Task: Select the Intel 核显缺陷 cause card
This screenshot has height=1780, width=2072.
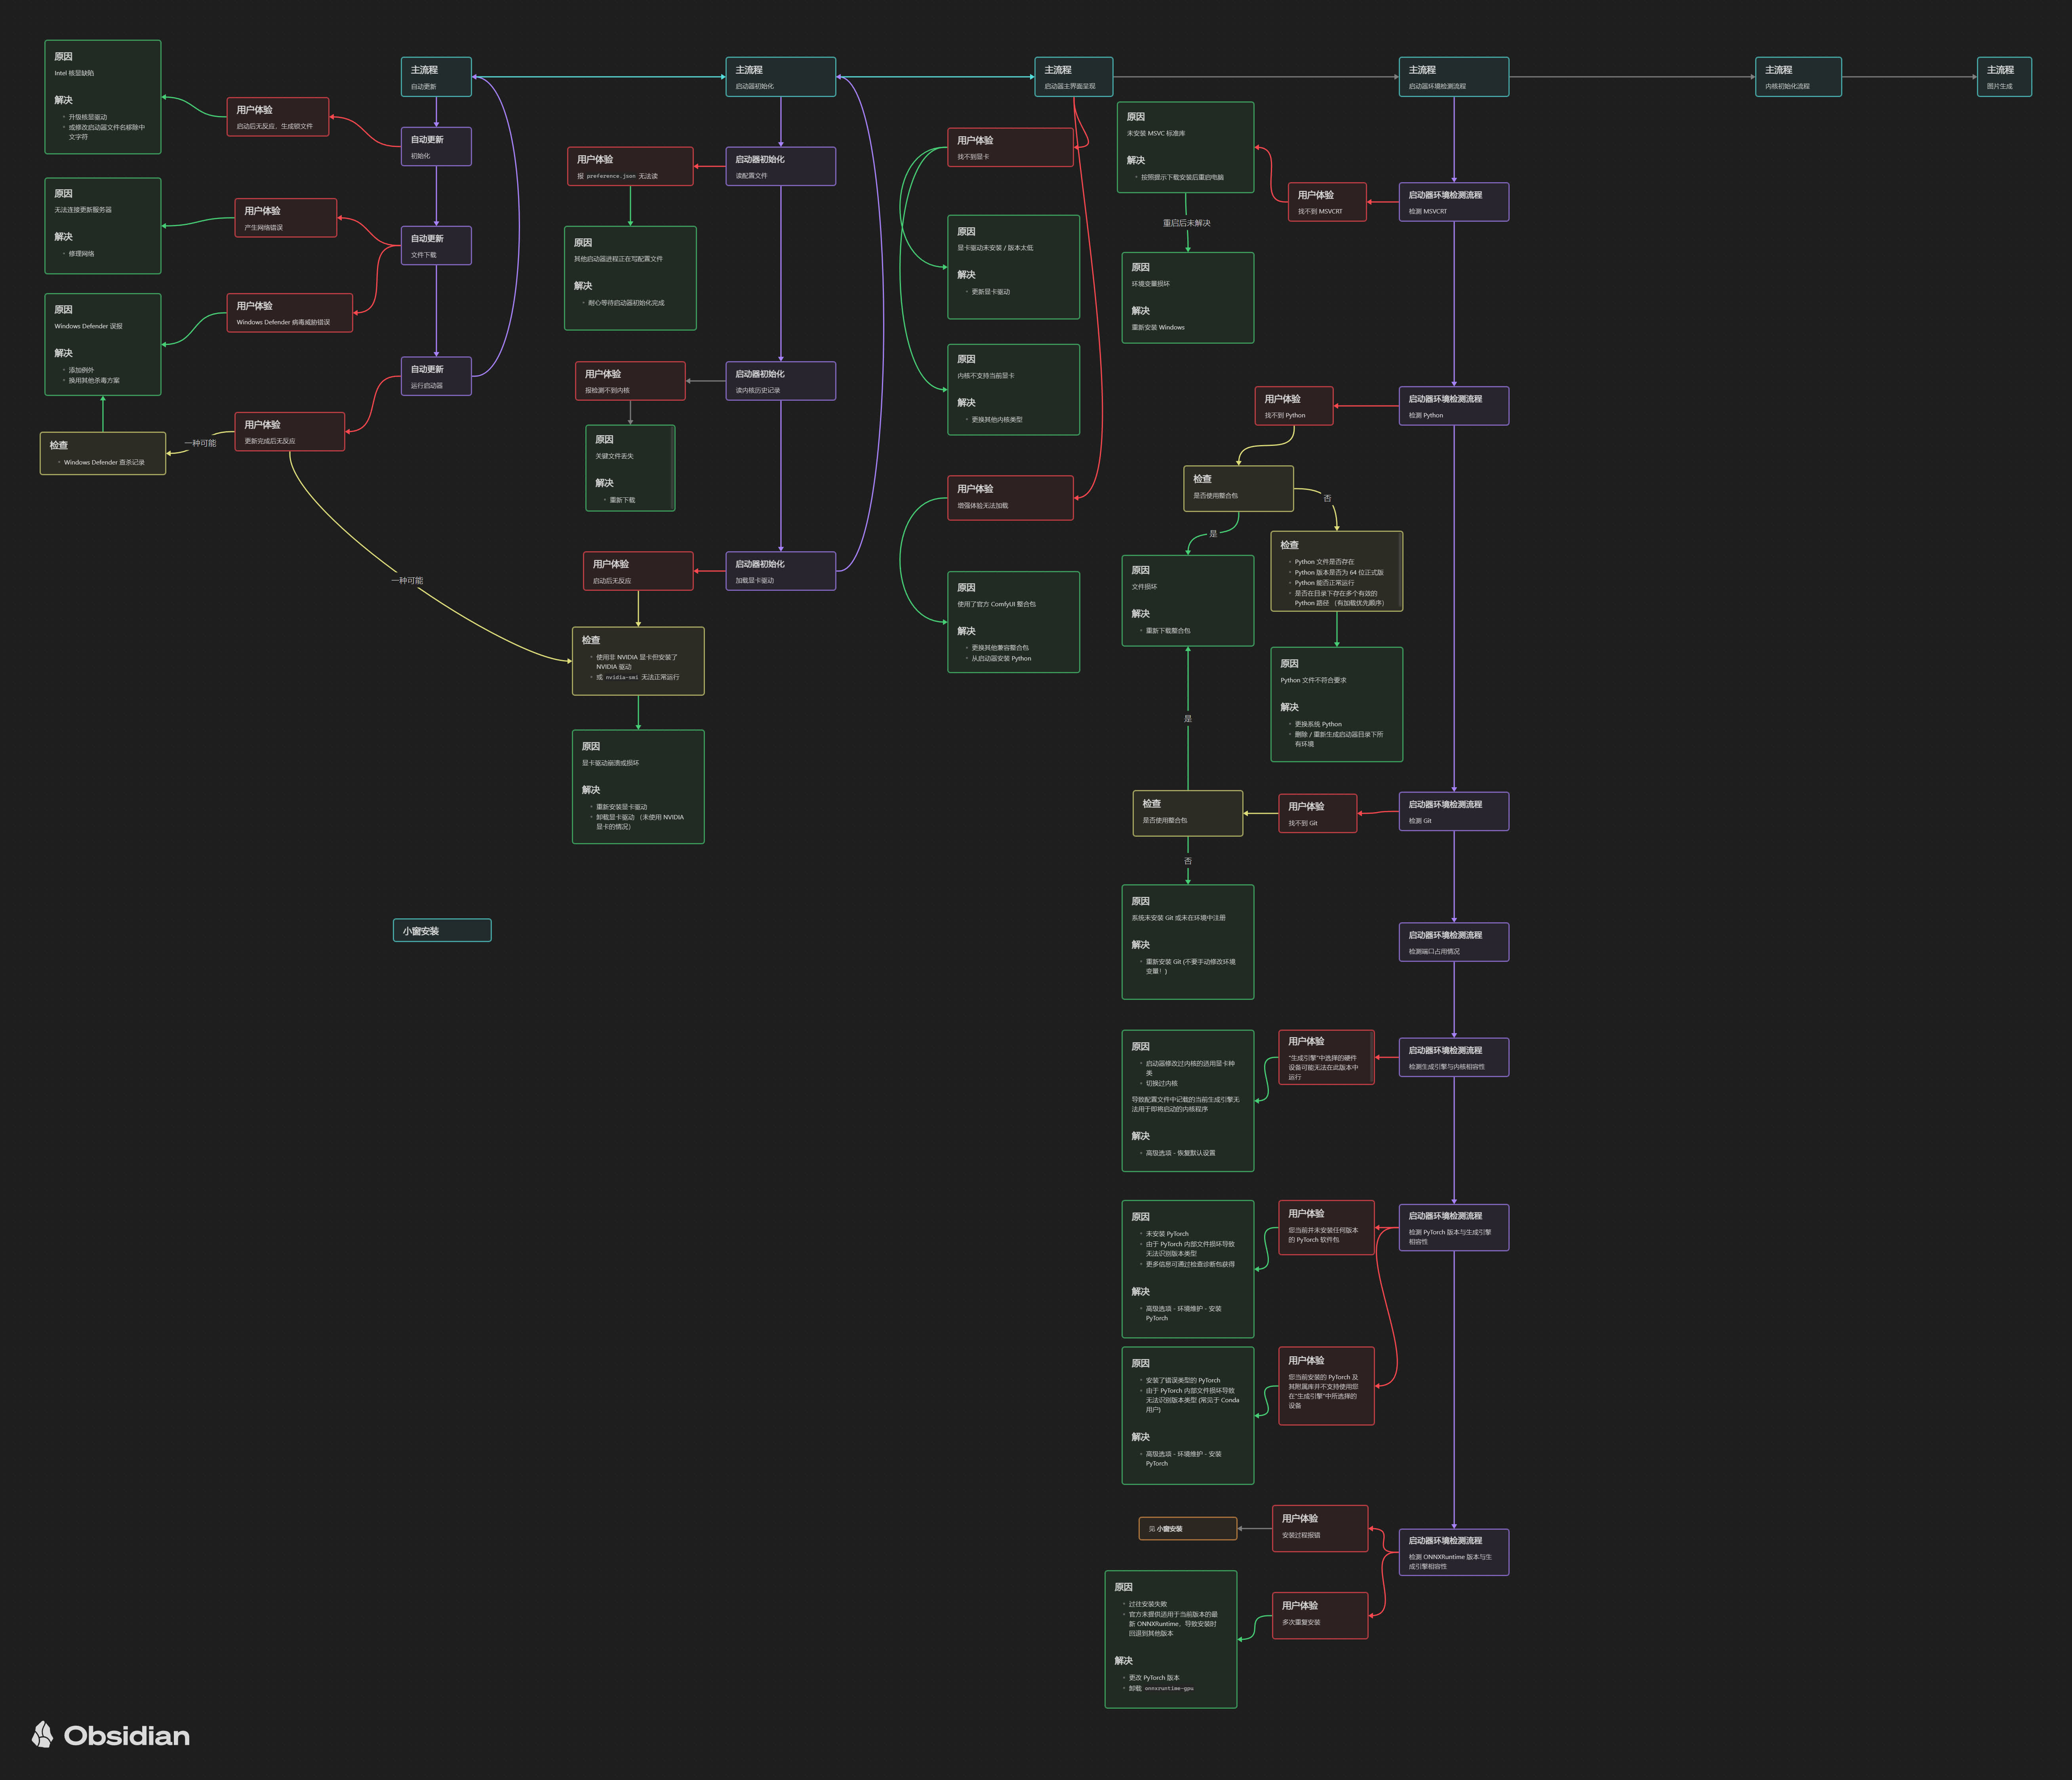Action: [103, 97]
